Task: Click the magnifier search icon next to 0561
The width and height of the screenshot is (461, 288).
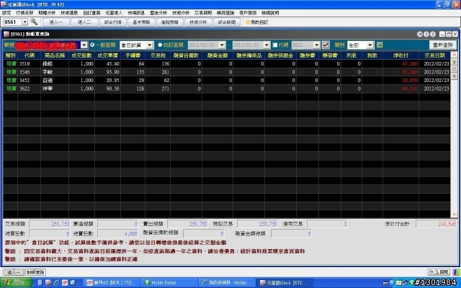Action: [34, 22]
